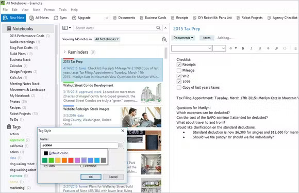
Task: Check Copy of last years taxes
Action: tap(179, 87)
